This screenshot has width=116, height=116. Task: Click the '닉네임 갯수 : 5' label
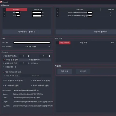(10, 67)
